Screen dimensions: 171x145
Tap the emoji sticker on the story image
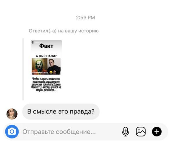(51, 72)
